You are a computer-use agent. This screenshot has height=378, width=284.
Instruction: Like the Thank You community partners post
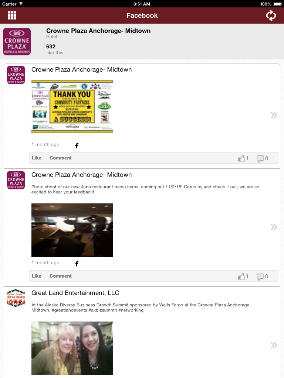click(37, 158)
